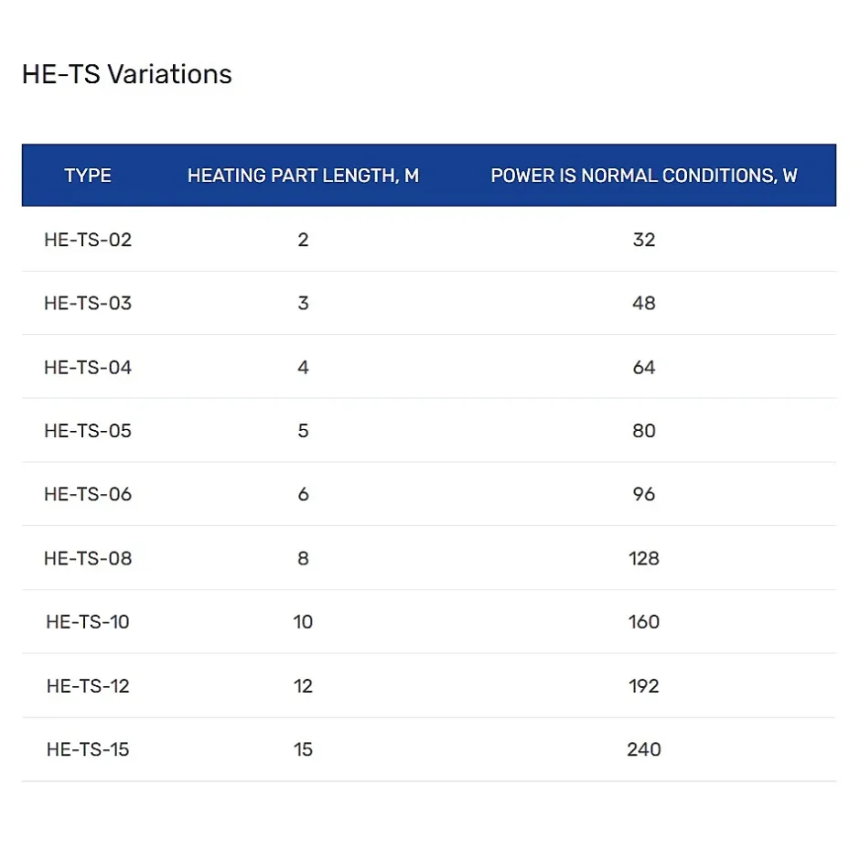
Task: Select the HE-TS-03 type cell
Action: pyautogui.click(x=88, y=303)
